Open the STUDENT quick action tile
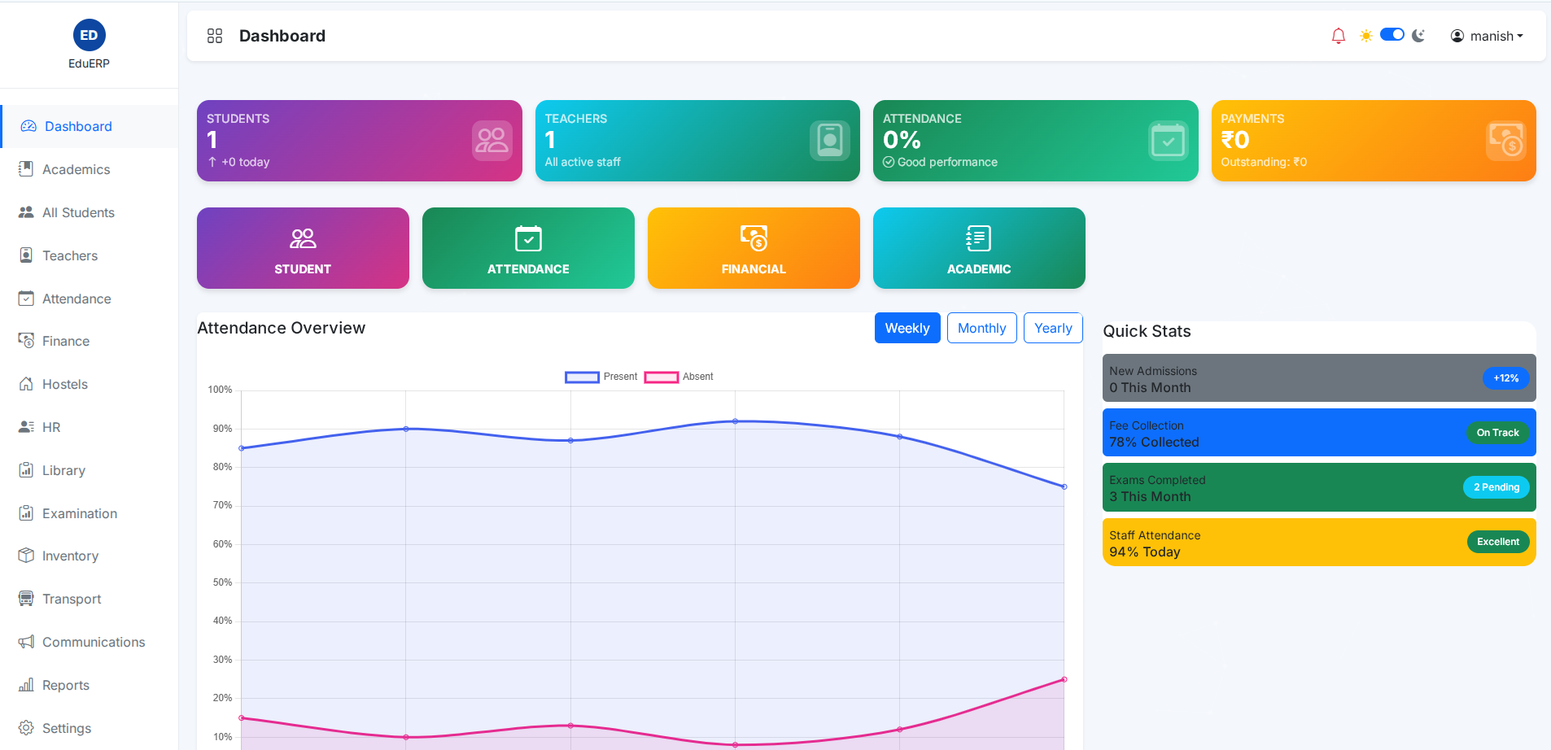 303,248
